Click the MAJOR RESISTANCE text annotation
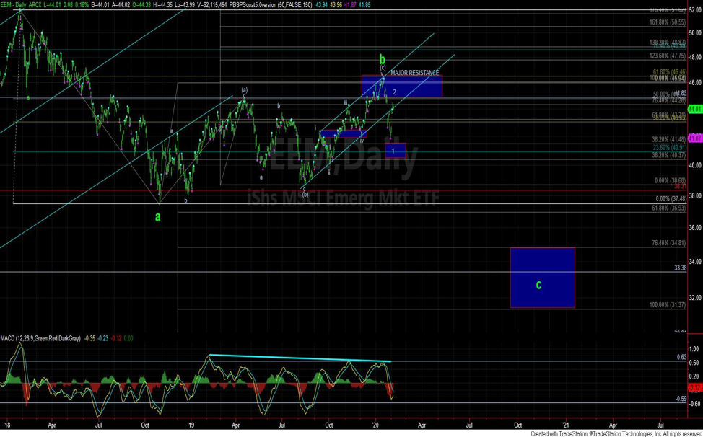This screenshot has width=703, height=437. tap(416, 72)
